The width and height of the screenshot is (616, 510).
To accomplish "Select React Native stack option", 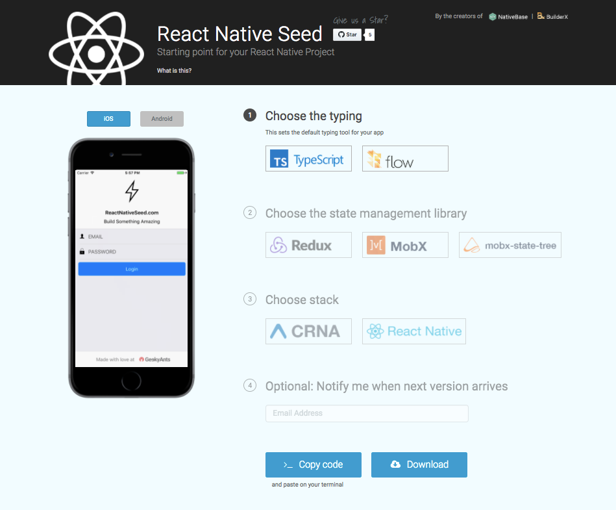I will tap(413, 331).
